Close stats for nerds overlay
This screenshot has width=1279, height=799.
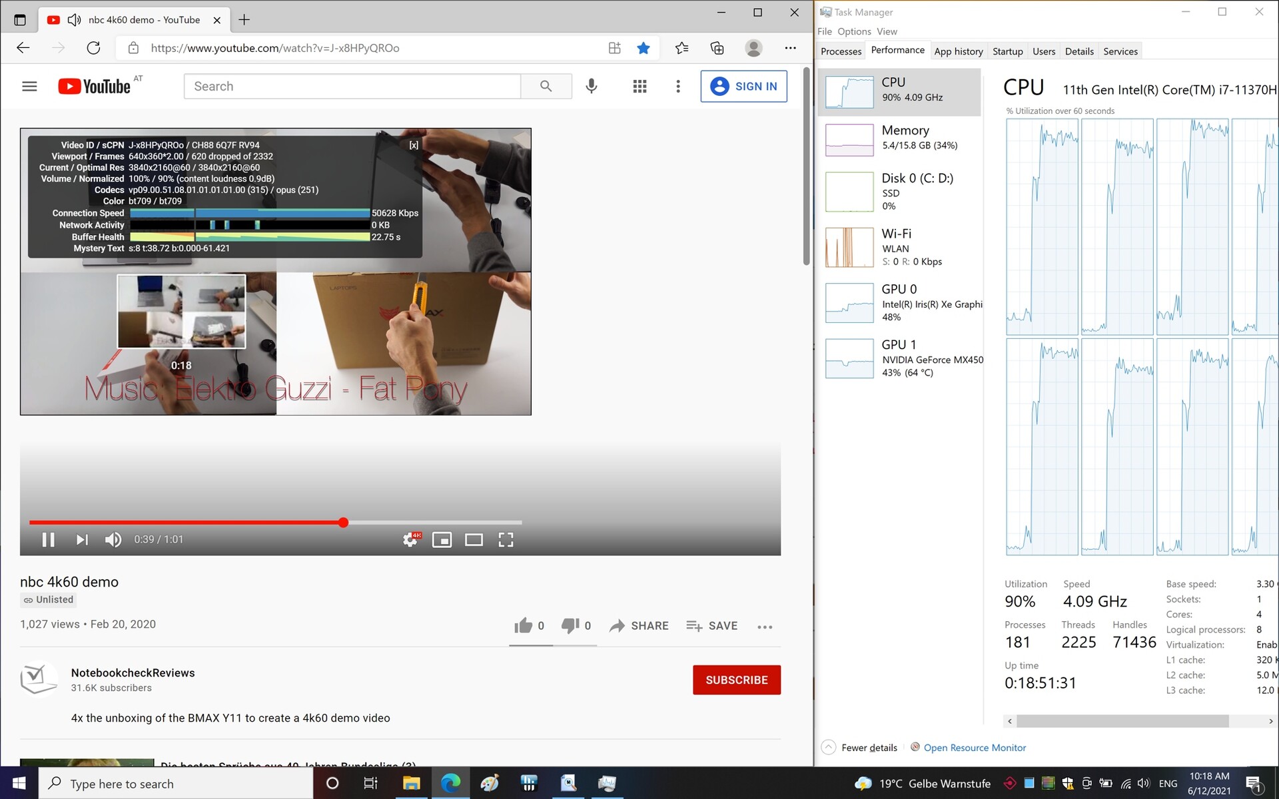click(414, 145)
